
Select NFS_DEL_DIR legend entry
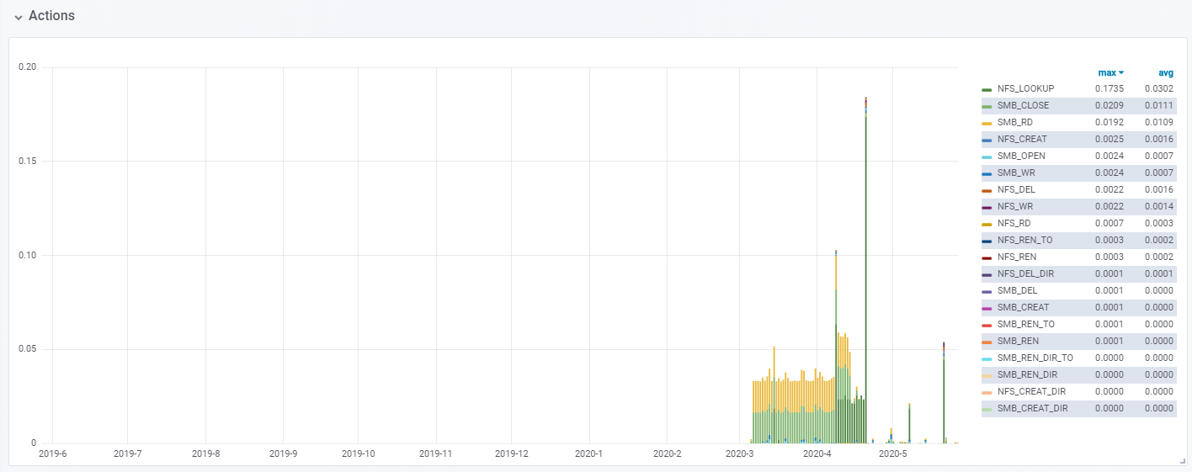click(x=1025, y=273)
